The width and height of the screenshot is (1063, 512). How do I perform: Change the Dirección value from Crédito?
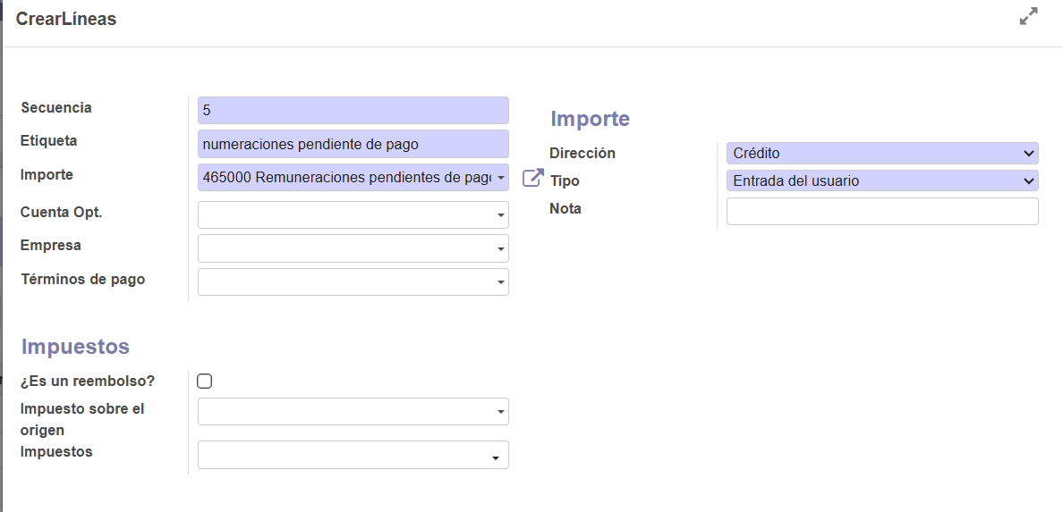[x=881, y=154]
